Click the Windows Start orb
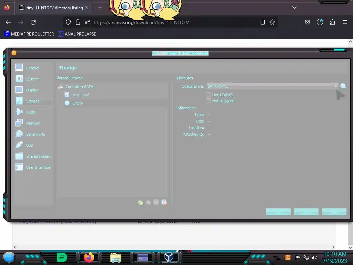The height and width of the screenshot is (265, 353). 9,257
